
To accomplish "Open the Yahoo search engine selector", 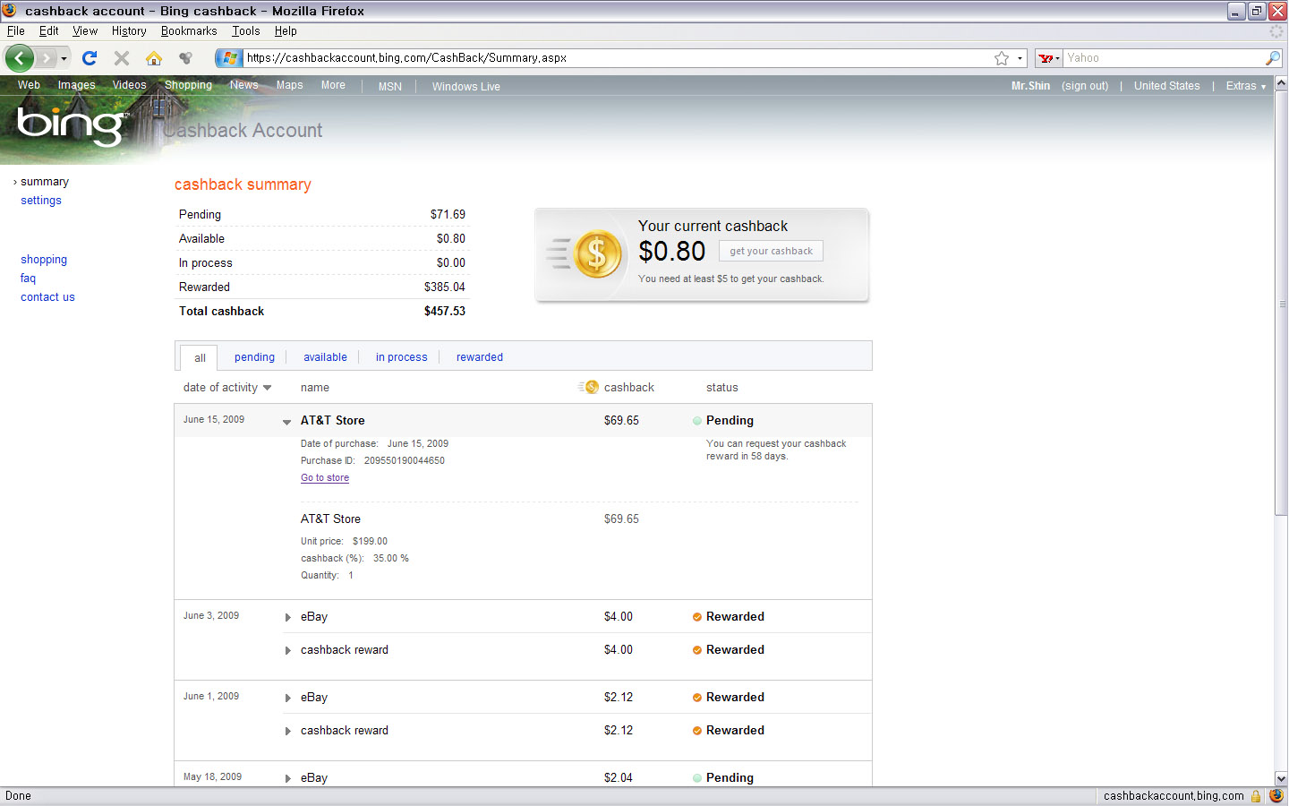I will 1048,58.
